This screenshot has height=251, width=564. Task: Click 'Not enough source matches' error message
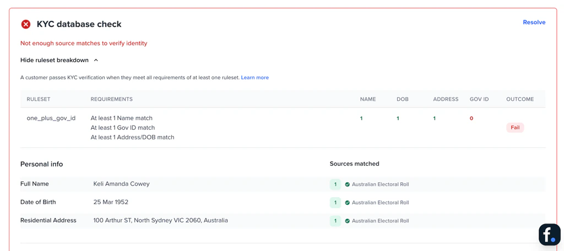point(84,43)
